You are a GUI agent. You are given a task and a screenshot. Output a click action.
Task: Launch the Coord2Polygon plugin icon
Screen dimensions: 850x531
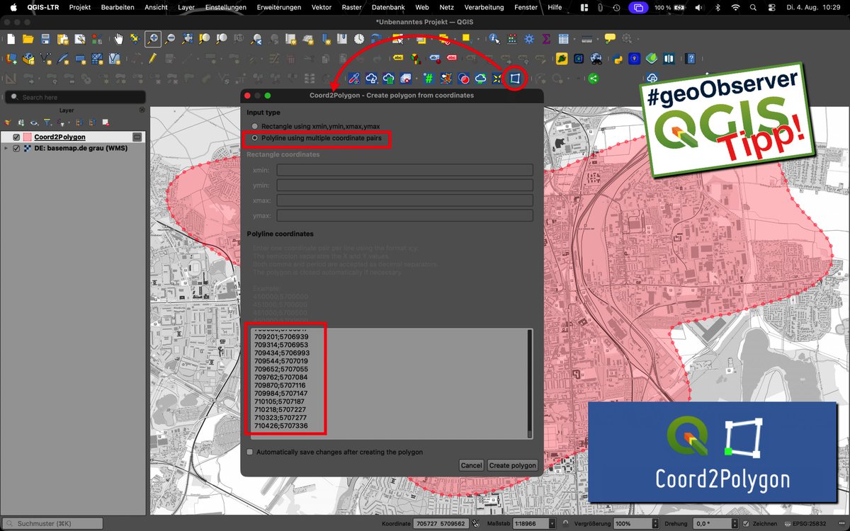[x=515, y=79]
